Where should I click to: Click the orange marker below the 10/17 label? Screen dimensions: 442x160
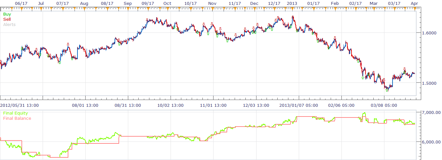pyautogui.click(x=191, y=8)
